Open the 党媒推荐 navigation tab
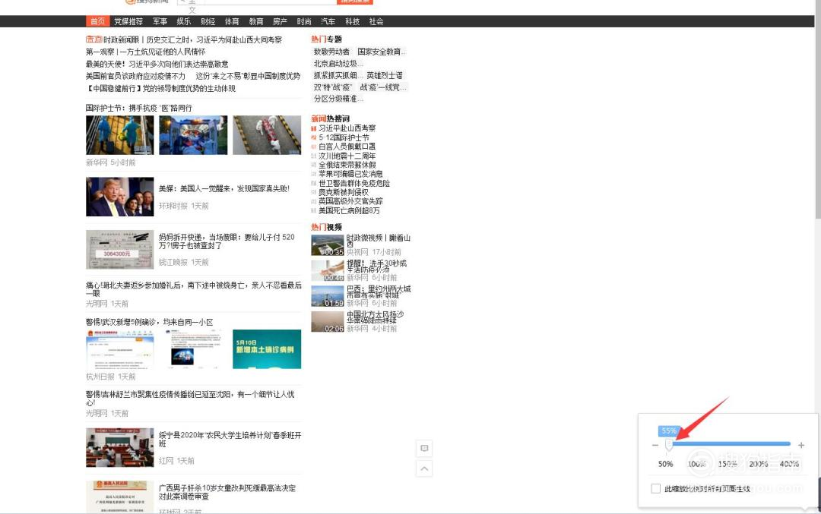The height and width of the screenshot is (514, 821). pos(128,21)
